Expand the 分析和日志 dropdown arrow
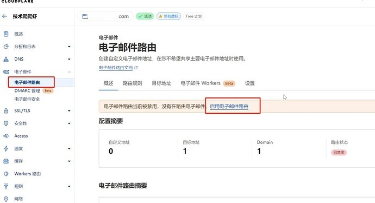 pos(69,47)
